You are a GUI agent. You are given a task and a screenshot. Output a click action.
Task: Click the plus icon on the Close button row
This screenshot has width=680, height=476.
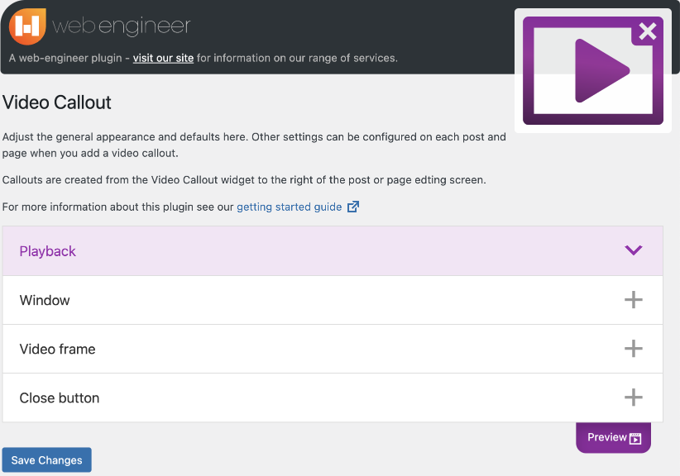[633, 397]
